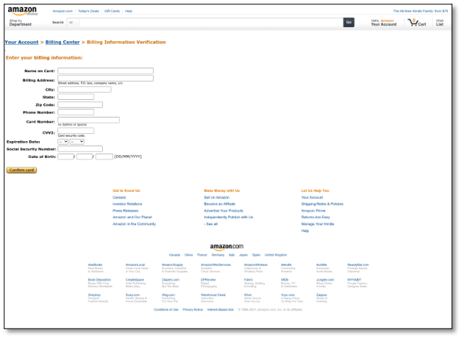Click the See all link

[211, 224]
